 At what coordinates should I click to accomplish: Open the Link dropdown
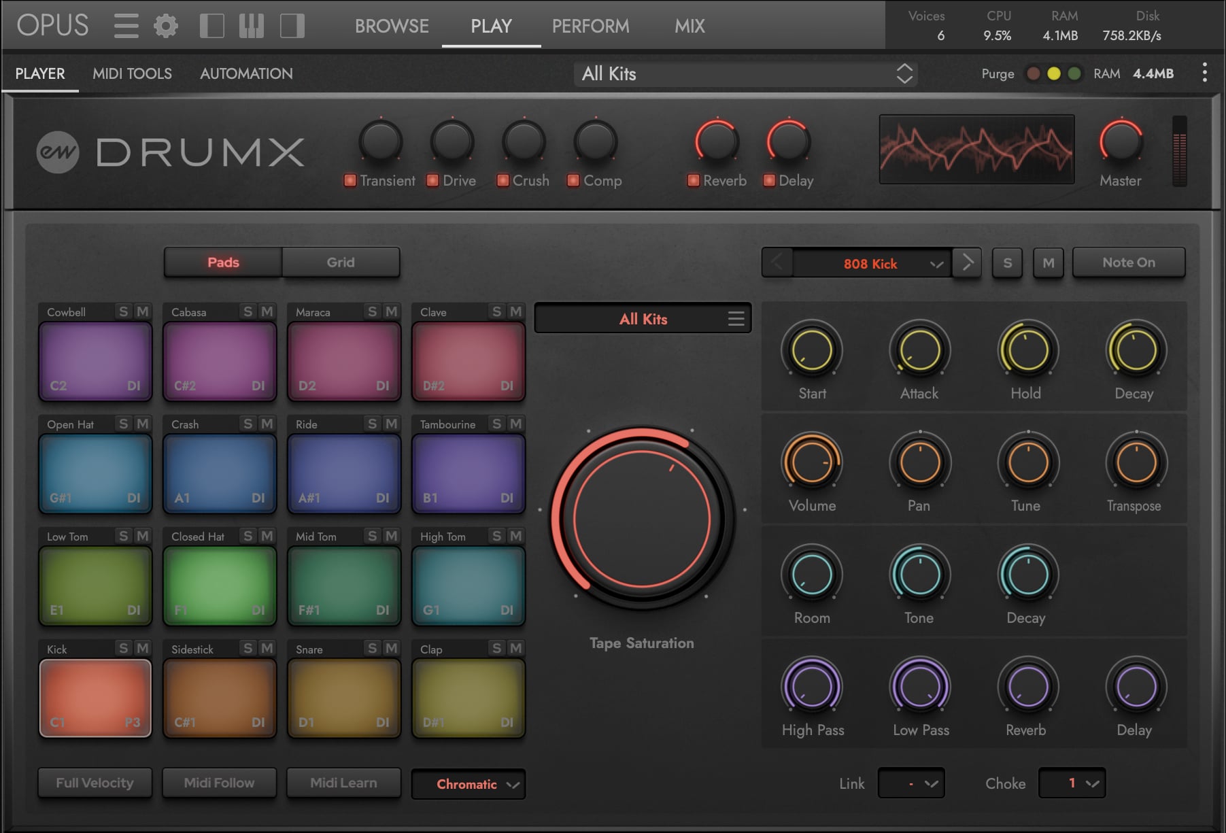coord(911,783)
